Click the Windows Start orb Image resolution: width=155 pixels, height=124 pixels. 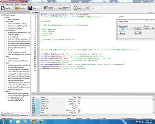tap(3, 121)
